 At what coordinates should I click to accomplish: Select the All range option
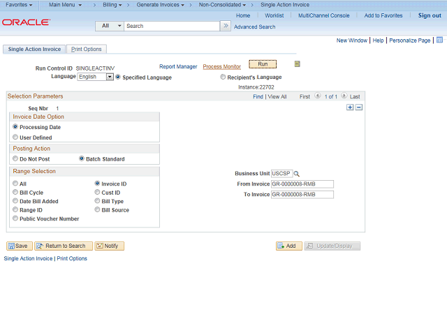pyautogui.click(x=15, y=183)
